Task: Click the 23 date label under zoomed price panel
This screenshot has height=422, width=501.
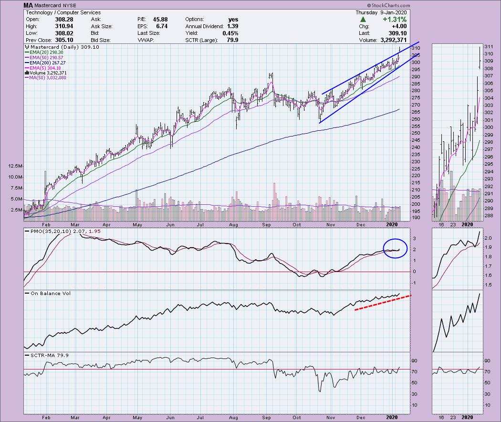Action: tap(453, 225)
